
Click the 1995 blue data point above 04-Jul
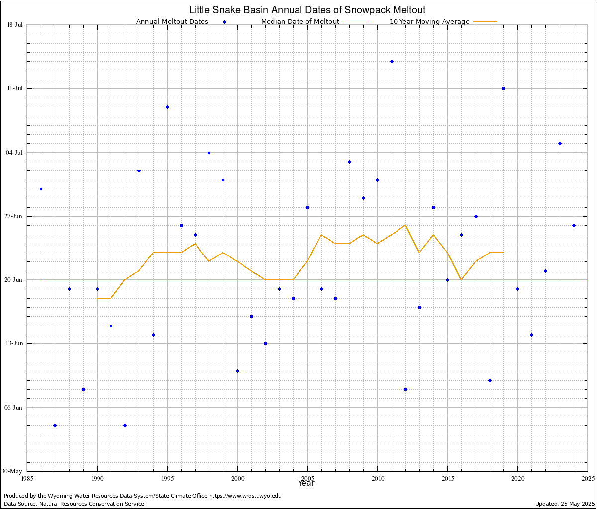pyautogui.click(x=167, y=107)
